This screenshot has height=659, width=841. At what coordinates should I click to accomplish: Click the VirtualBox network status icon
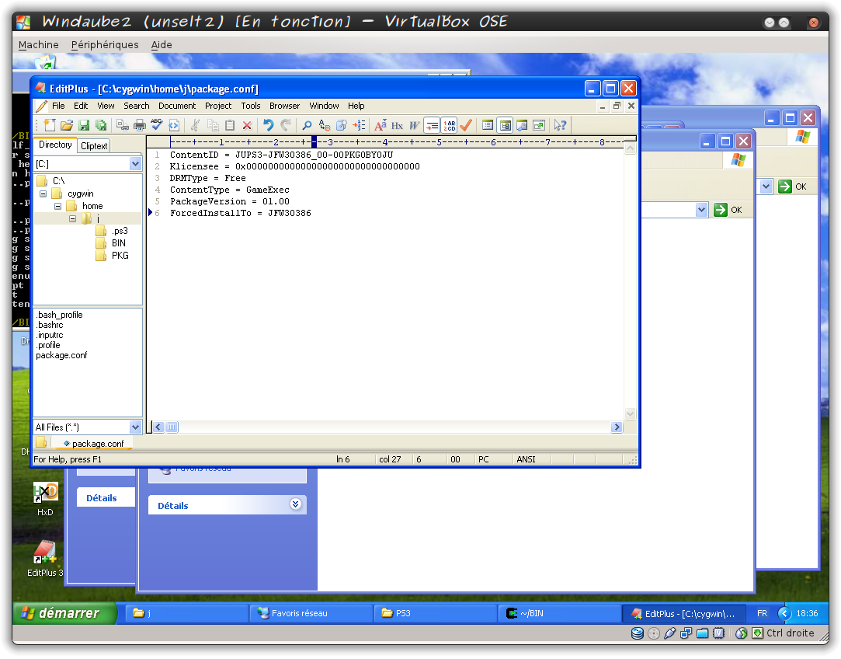point(686,634)
